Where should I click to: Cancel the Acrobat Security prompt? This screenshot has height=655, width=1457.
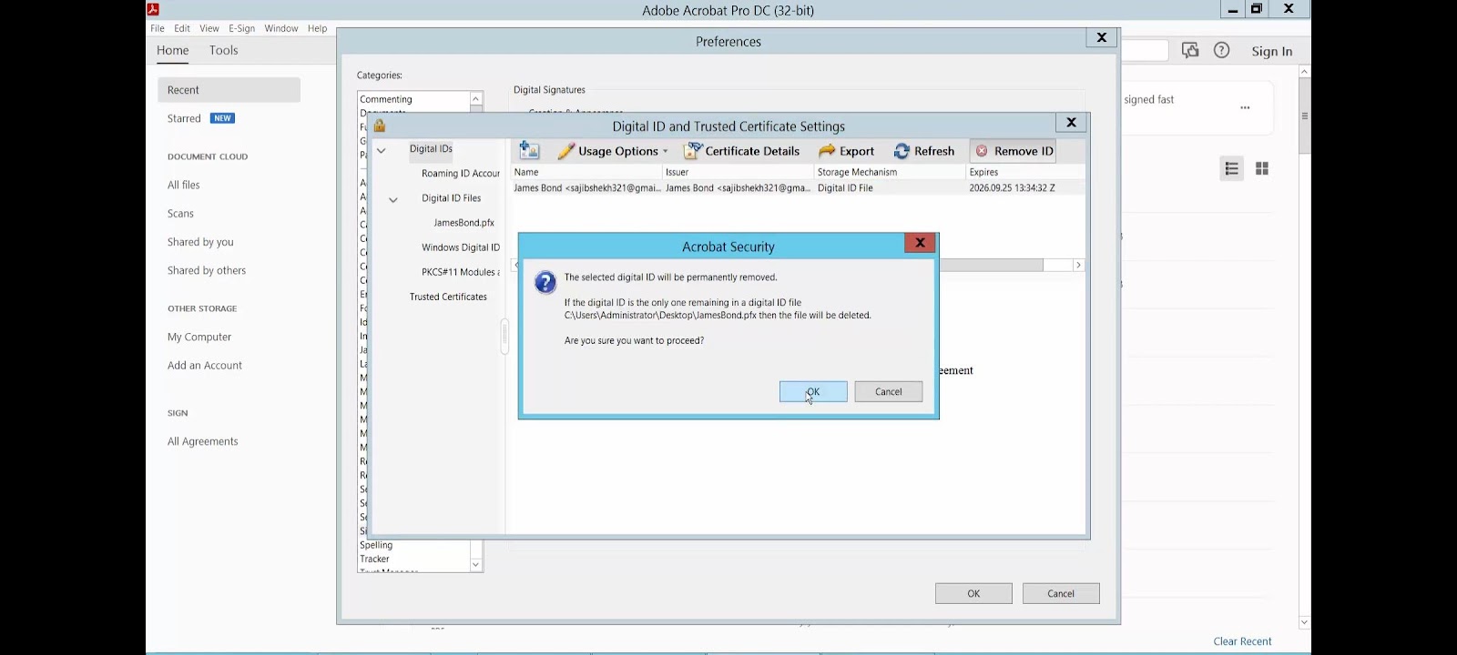[888, 391]
